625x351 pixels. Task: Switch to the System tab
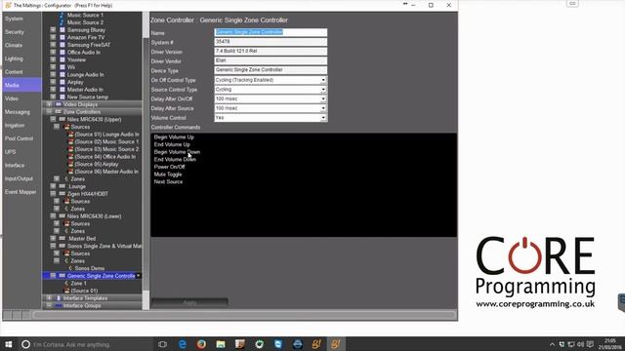(21, 19)
